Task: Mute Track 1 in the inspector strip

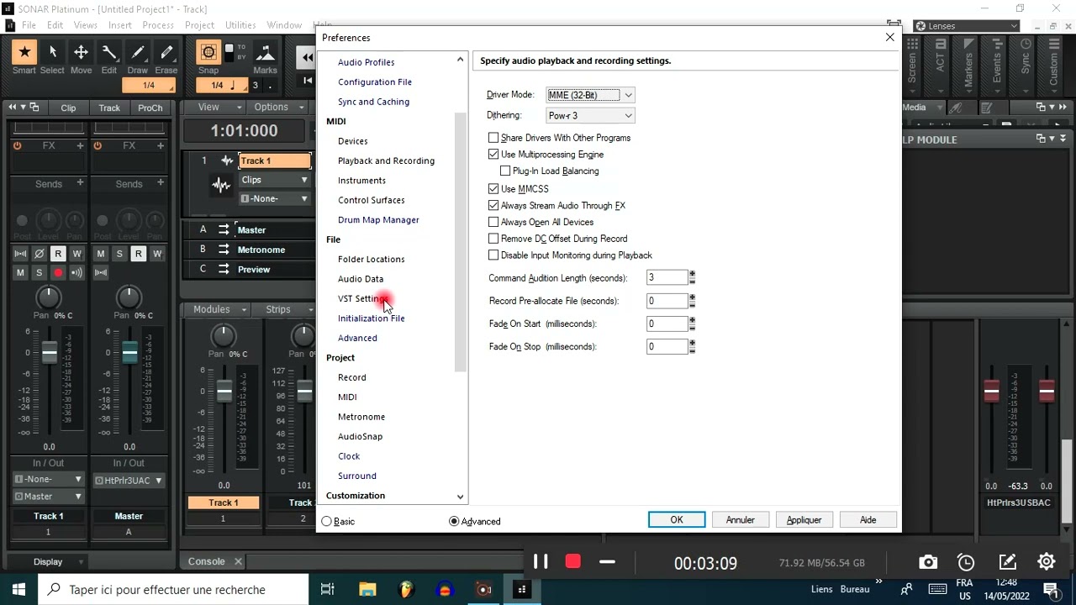Action: pyautogui.click(x=20, y=272)
